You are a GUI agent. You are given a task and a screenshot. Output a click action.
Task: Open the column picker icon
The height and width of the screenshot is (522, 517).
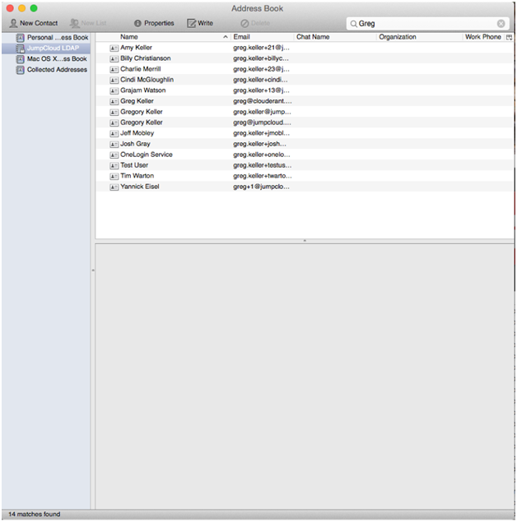coord(509,38)
